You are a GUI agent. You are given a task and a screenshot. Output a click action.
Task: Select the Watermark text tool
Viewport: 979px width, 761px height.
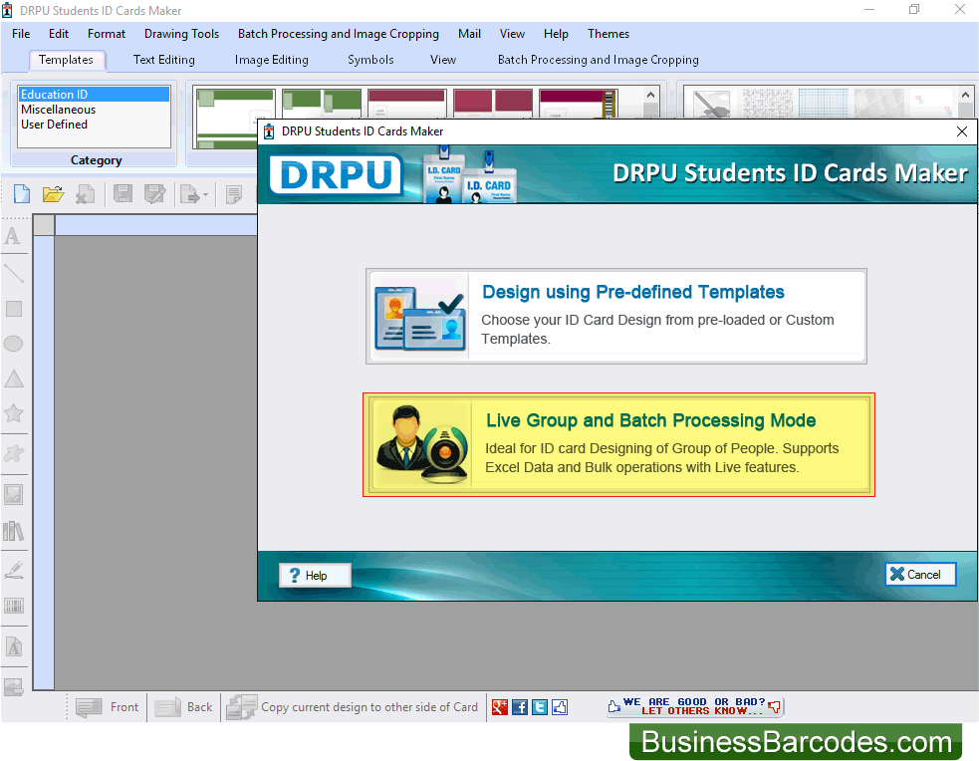(x=14, y=646)
